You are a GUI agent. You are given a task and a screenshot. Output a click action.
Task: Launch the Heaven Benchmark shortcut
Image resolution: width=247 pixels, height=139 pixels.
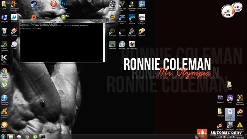[240, 100]
